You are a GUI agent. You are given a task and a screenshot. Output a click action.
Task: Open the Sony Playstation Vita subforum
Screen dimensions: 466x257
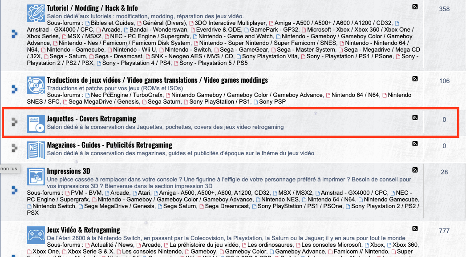(x=270, y=56)
